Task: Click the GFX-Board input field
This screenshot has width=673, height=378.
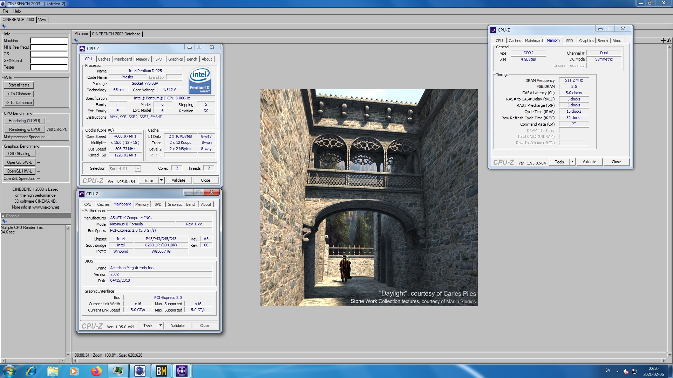Action: (49, 61)
